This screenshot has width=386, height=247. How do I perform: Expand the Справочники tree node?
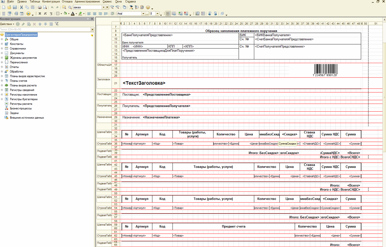[x=2, y=49]
